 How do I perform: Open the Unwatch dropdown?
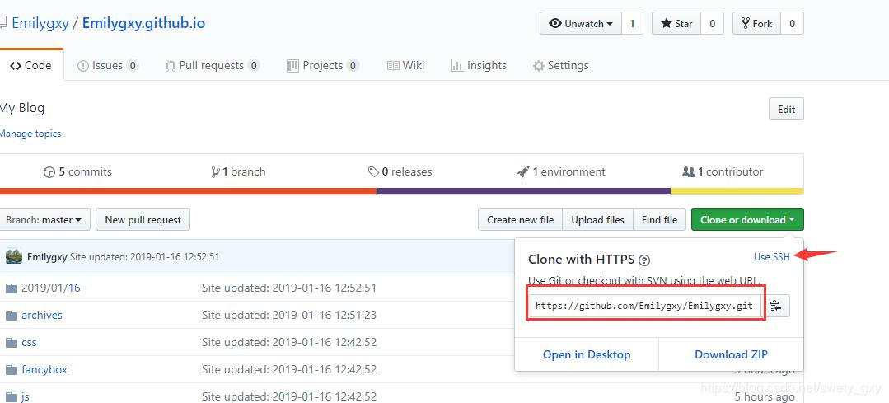pos(581,23)
